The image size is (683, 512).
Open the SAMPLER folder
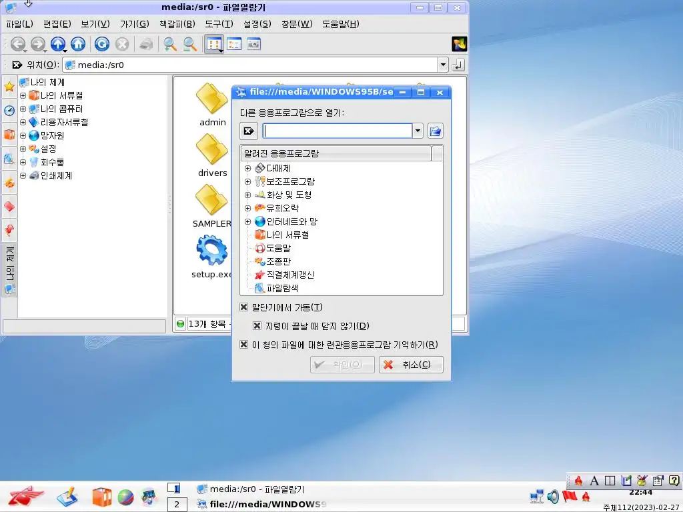tap(211, 206)
